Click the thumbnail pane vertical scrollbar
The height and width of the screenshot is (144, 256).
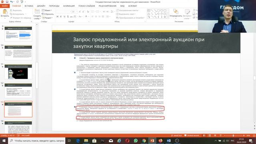37,75
